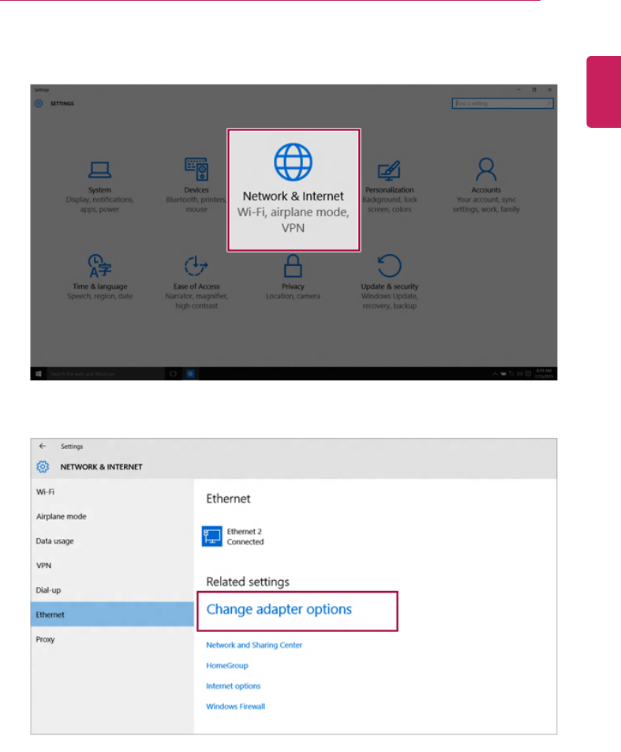Select Wi-Fi in the sidebar
Screen dimensions: 621x752
click(x=112, y=492)
